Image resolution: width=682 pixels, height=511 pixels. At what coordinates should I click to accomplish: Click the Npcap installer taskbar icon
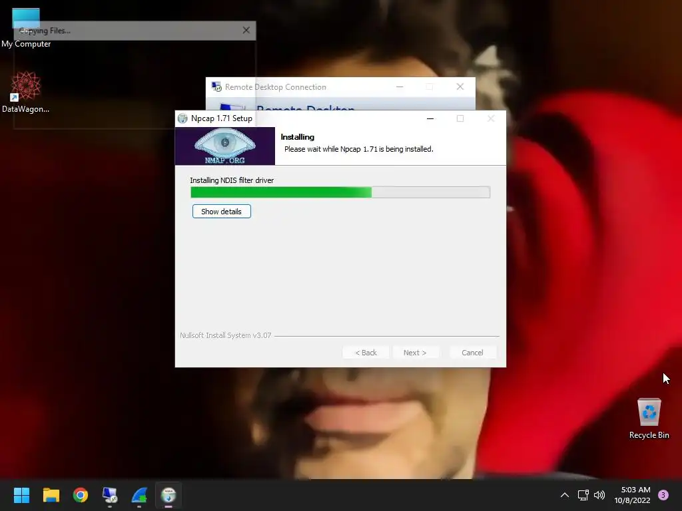169,495
